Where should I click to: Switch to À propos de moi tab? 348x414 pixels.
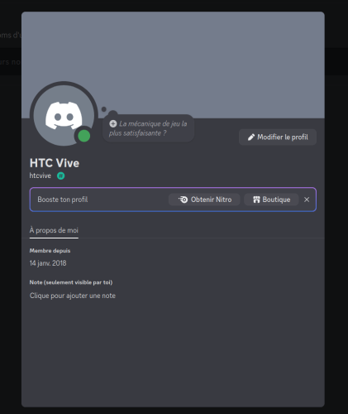coord(54,230)
